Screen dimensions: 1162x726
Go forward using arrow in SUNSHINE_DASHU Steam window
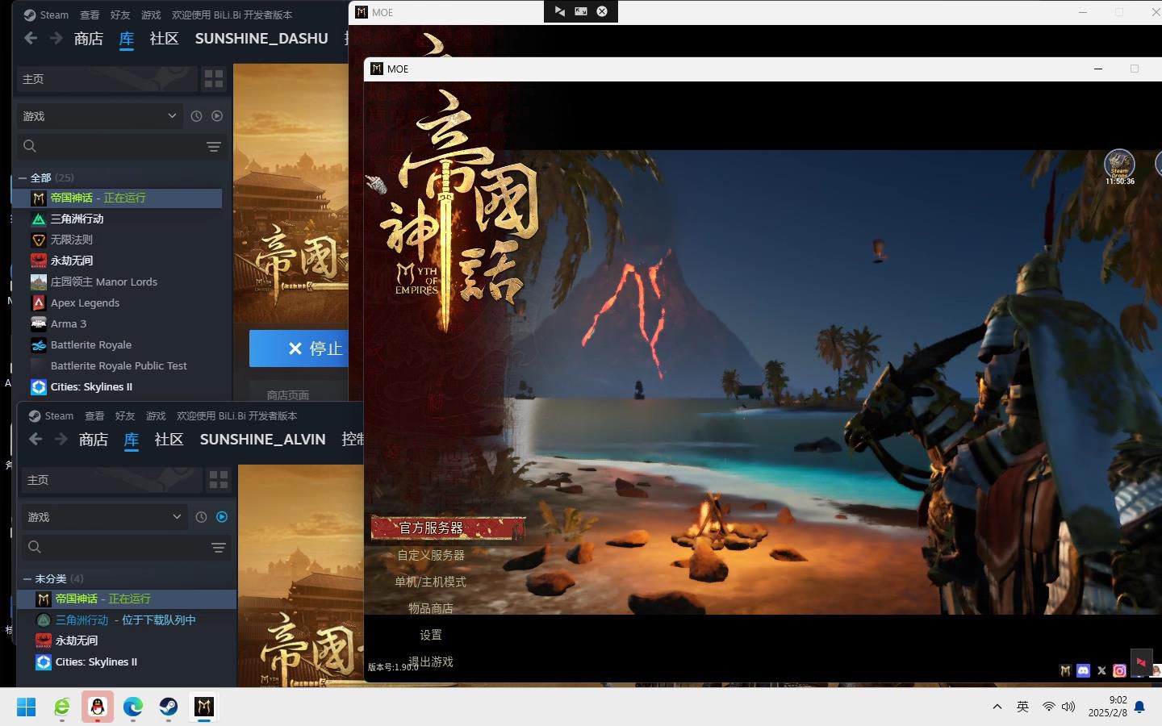tap(56, 38)
